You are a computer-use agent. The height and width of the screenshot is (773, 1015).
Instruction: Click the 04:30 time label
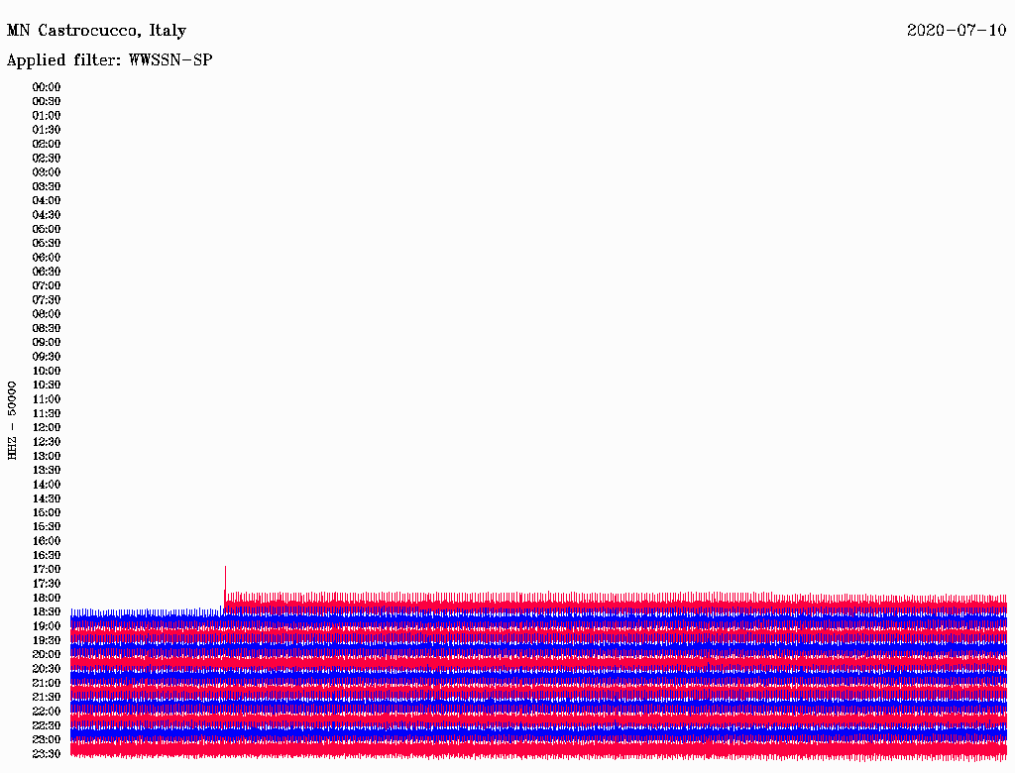[x=47, y=215]
